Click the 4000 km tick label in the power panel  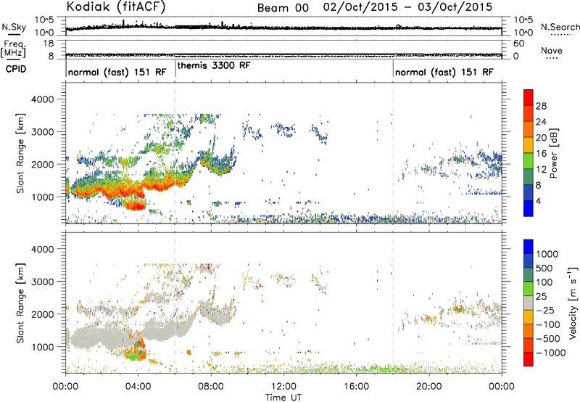click(43, 99)
